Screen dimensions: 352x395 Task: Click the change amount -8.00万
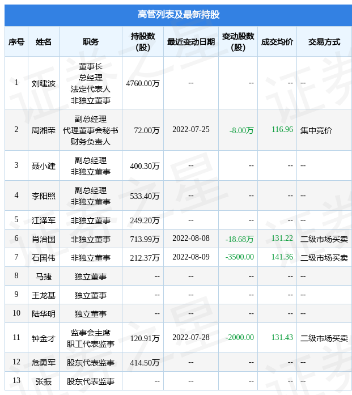[241, 130]
